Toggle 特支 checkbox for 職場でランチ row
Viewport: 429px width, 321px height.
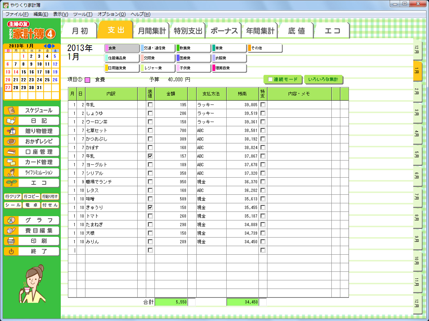point(263,182)
